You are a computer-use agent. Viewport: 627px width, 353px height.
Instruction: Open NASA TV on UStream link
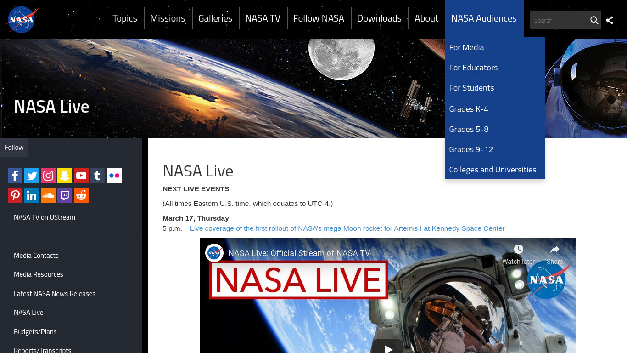click(45, 217)
